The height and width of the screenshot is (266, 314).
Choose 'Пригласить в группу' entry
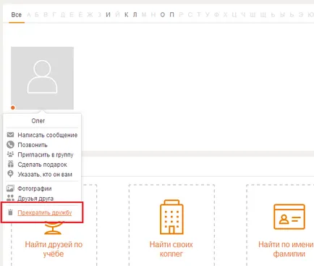pos(46,155)
